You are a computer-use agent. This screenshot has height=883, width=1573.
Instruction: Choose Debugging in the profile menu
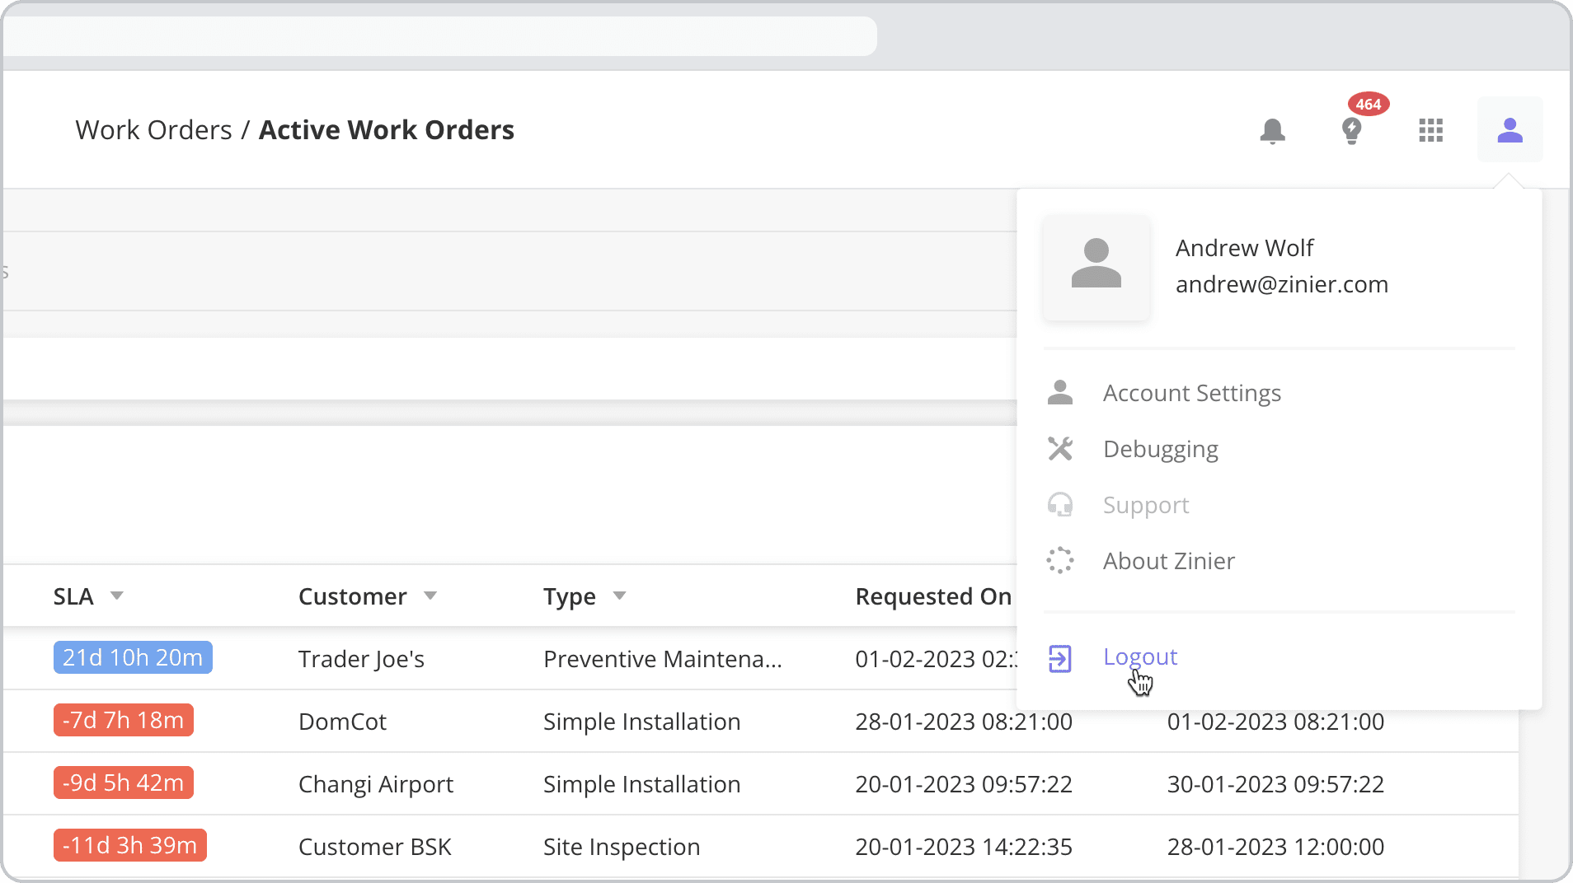(1160, 449)
